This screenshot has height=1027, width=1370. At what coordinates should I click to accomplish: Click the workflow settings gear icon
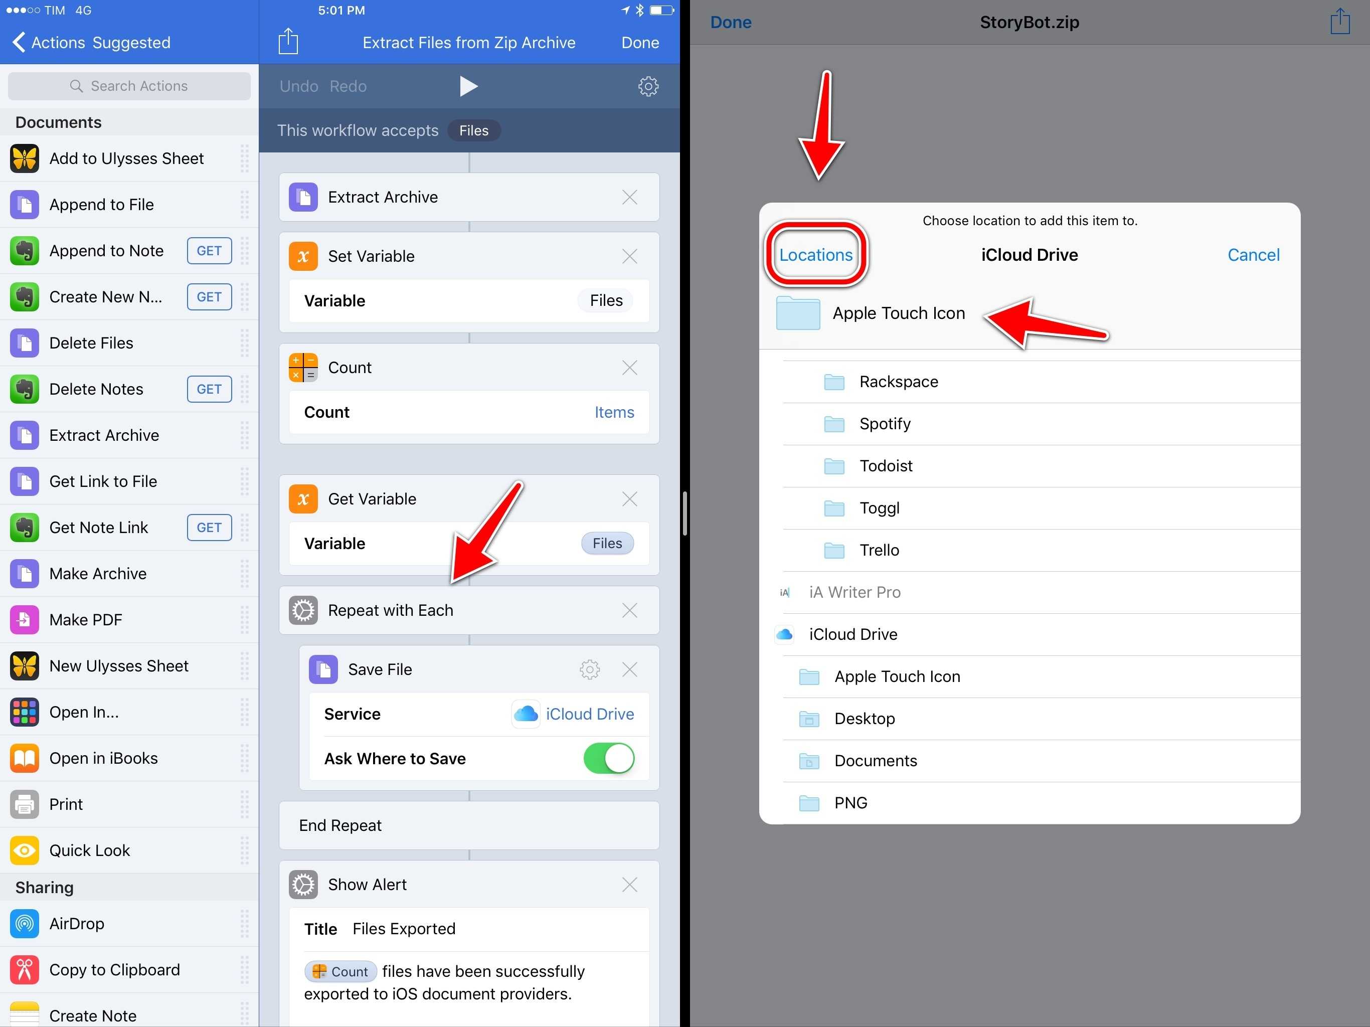(x=648, y=85)
